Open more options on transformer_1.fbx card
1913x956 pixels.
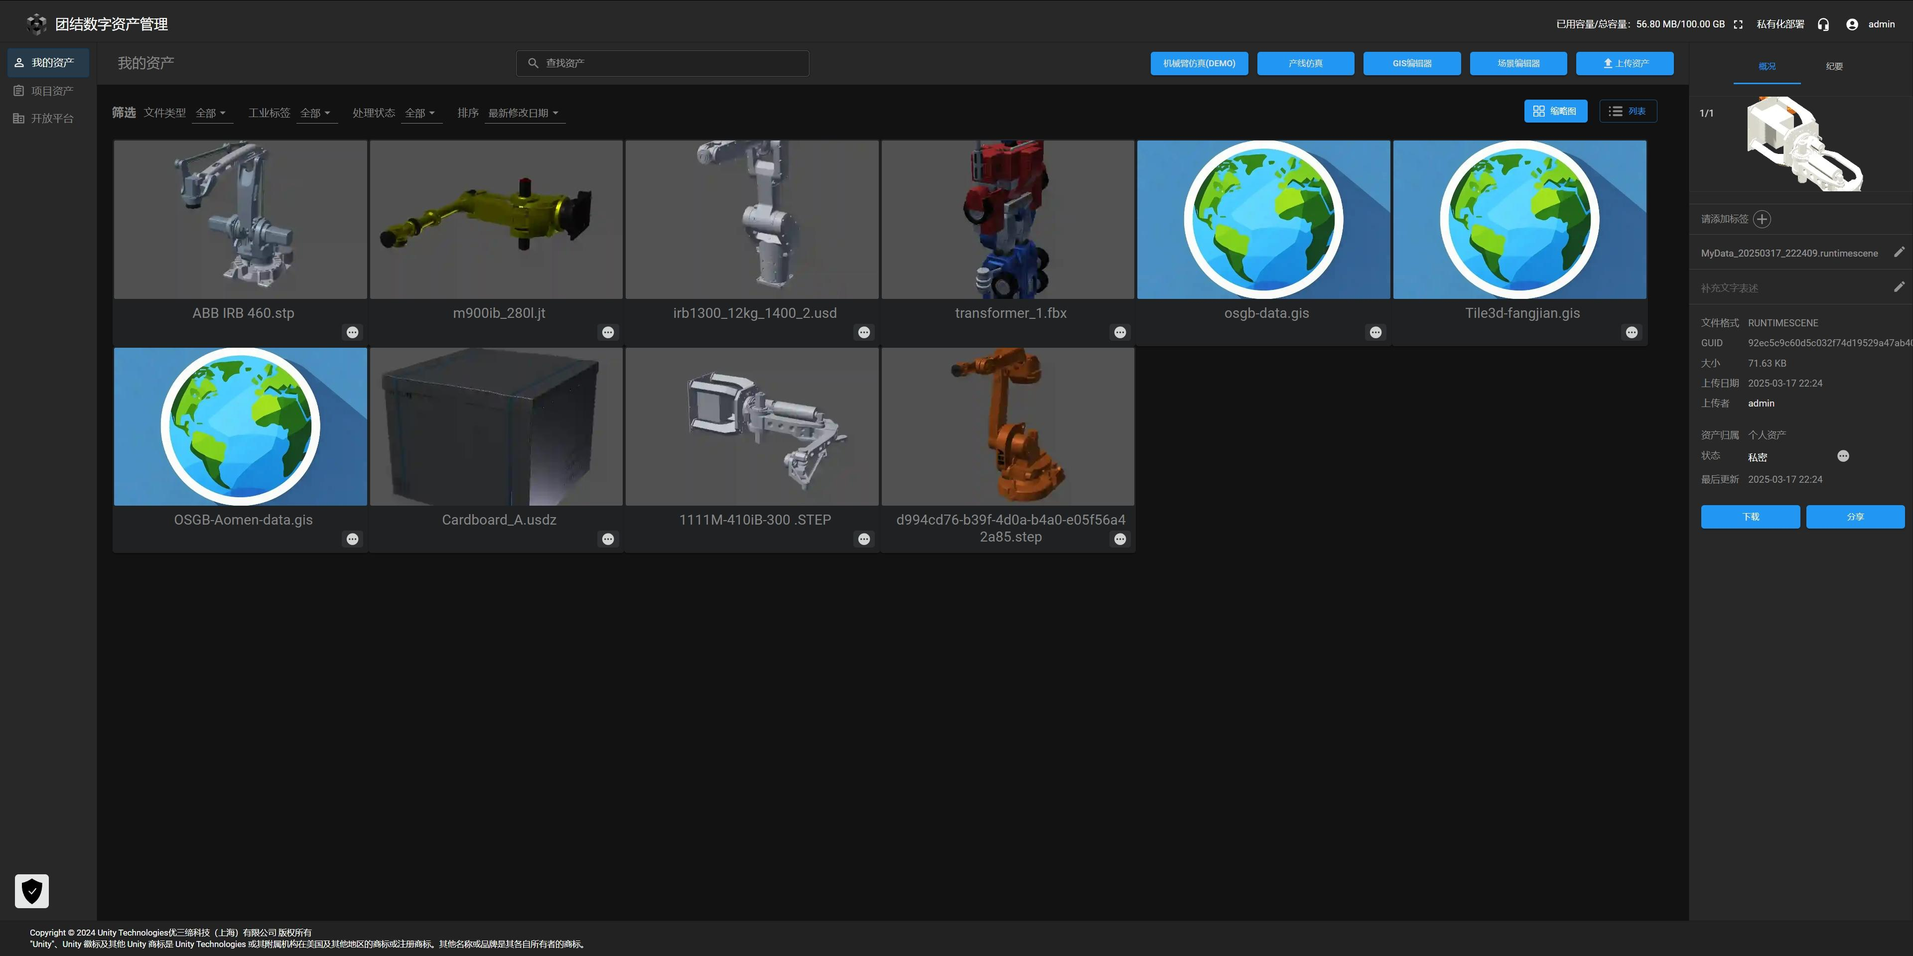1119,332
